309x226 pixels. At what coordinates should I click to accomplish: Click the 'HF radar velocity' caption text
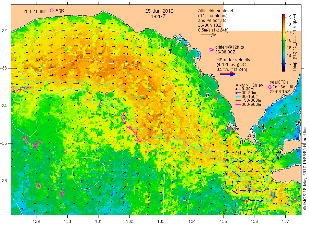(x=233, y=60)
